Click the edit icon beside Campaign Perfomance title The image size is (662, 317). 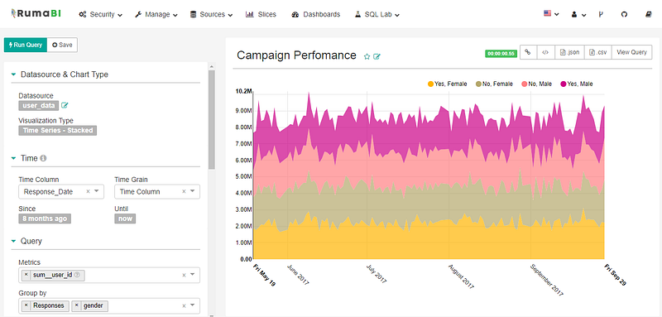(377, 56)
